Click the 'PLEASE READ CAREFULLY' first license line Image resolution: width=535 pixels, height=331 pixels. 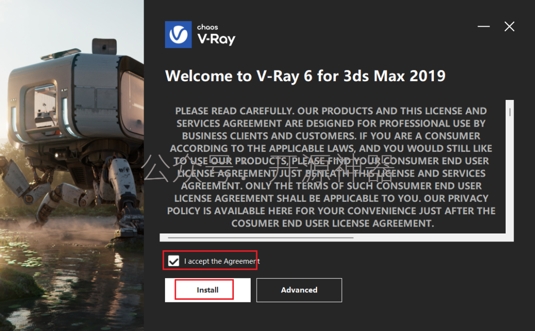[x=331, y=111]
